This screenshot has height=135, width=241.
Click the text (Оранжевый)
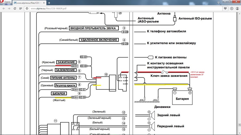tap(47, 85)
